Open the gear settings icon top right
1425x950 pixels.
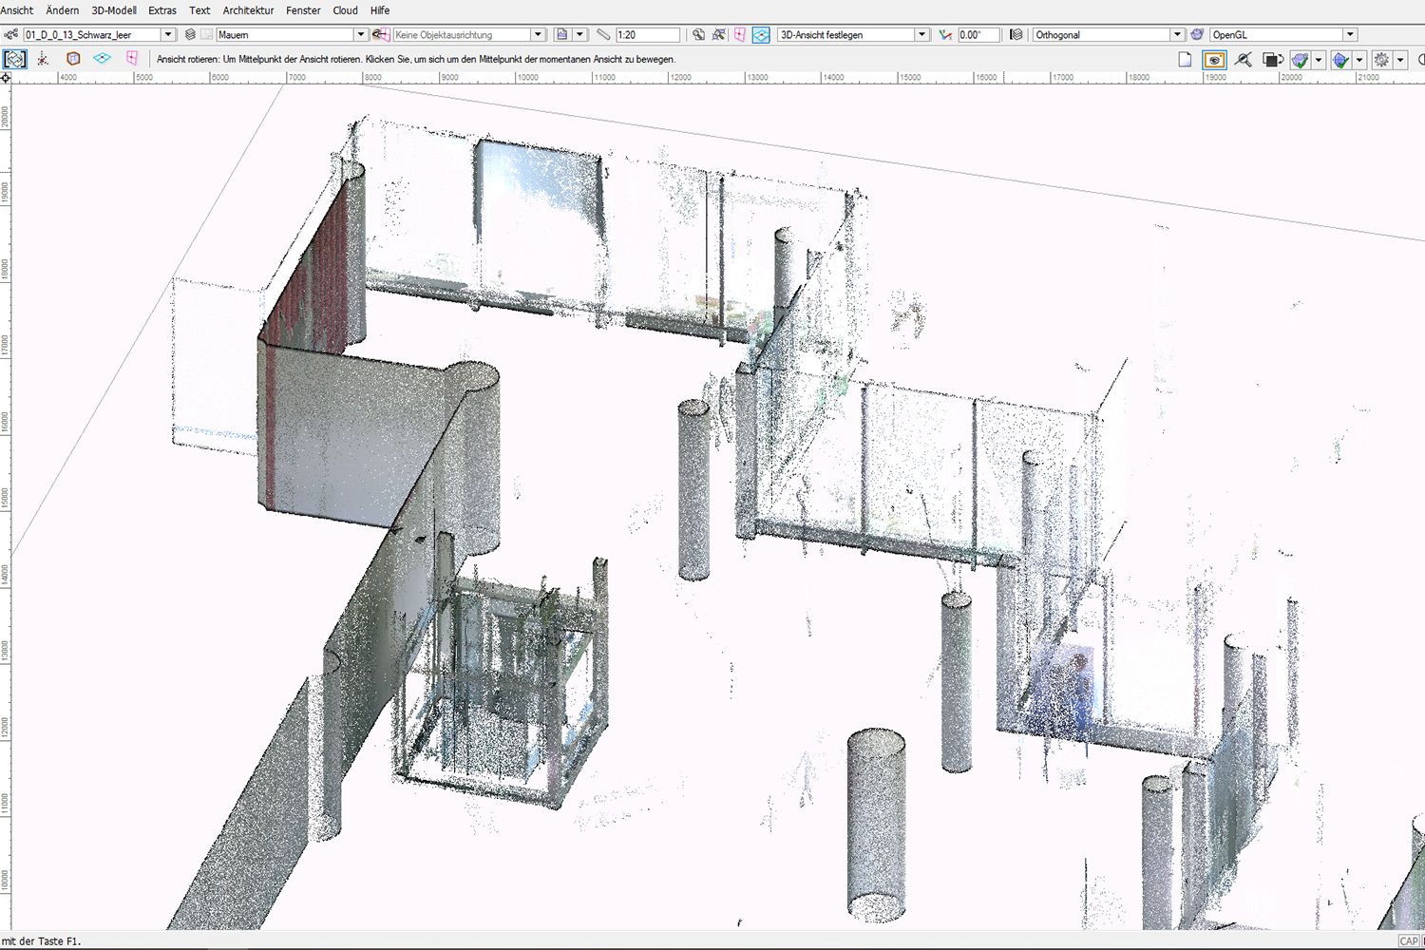pos(1381,59)
